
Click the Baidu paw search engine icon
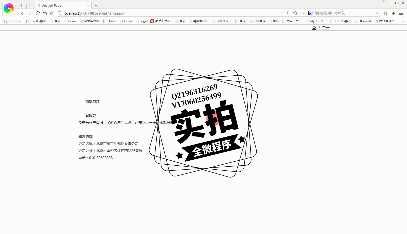pyautogui.click(x=310, y=13)
